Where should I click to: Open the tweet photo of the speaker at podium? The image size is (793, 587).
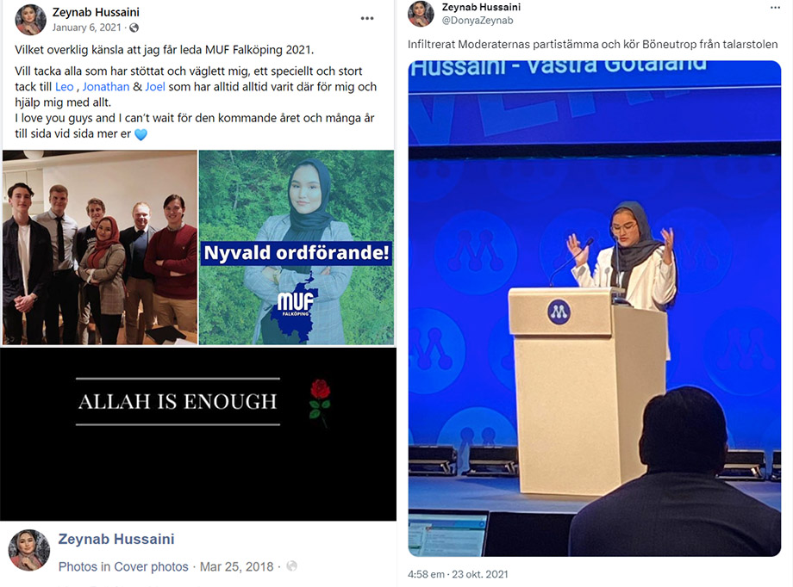click(594, 309)
